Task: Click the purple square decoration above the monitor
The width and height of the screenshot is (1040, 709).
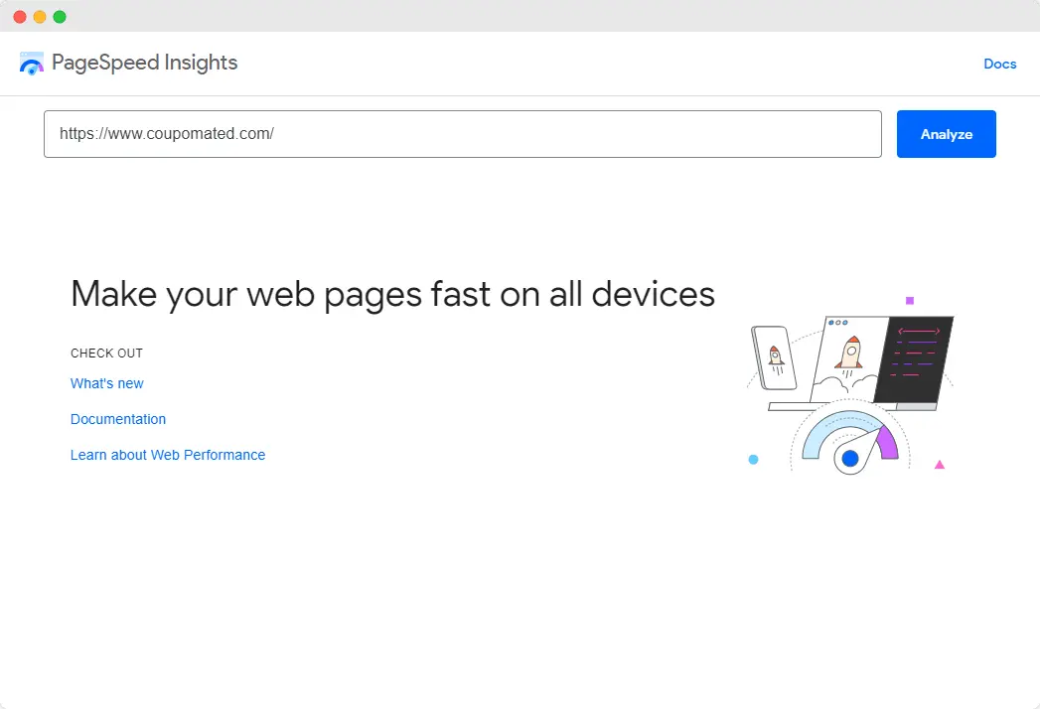Action: tap(910, 300)
